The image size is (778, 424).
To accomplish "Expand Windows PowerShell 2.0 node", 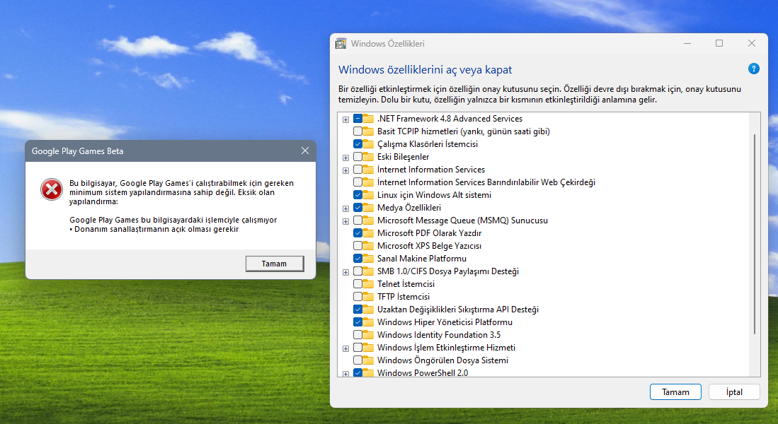I will pos(346,374).
